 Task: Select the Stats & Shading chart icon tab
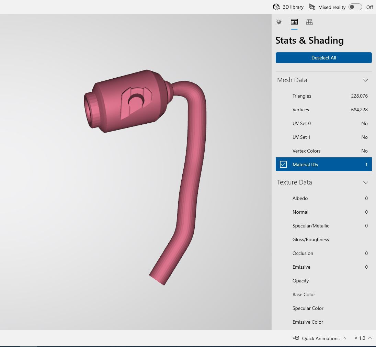(x=294, y=22)
